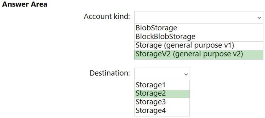Pick Storage3 from the Destination list
Screen dimensions: 265x118
[162, 102]
